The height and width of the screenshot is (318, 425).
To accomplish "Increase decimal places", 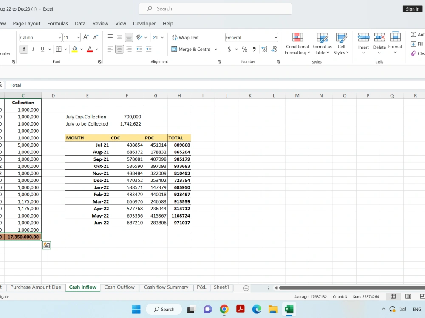I will click(264, 49).
